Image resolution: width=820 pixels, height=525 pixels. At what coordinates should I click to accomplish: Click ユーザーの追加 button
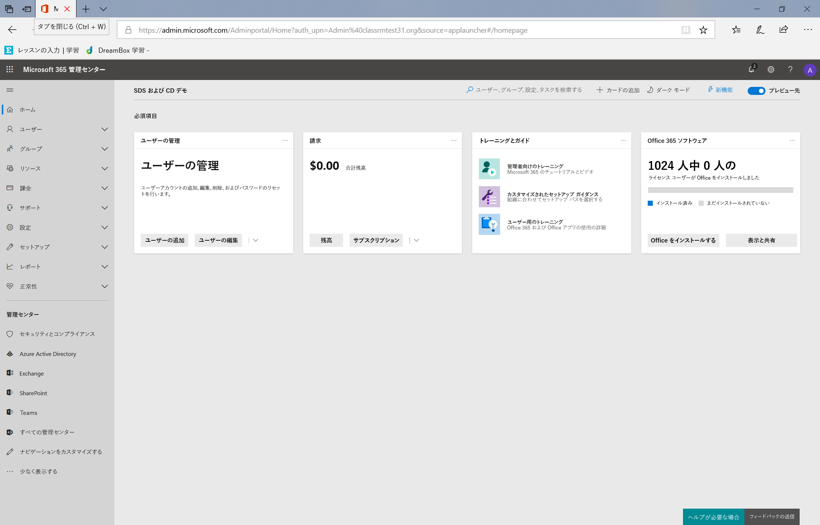[165, 240]
